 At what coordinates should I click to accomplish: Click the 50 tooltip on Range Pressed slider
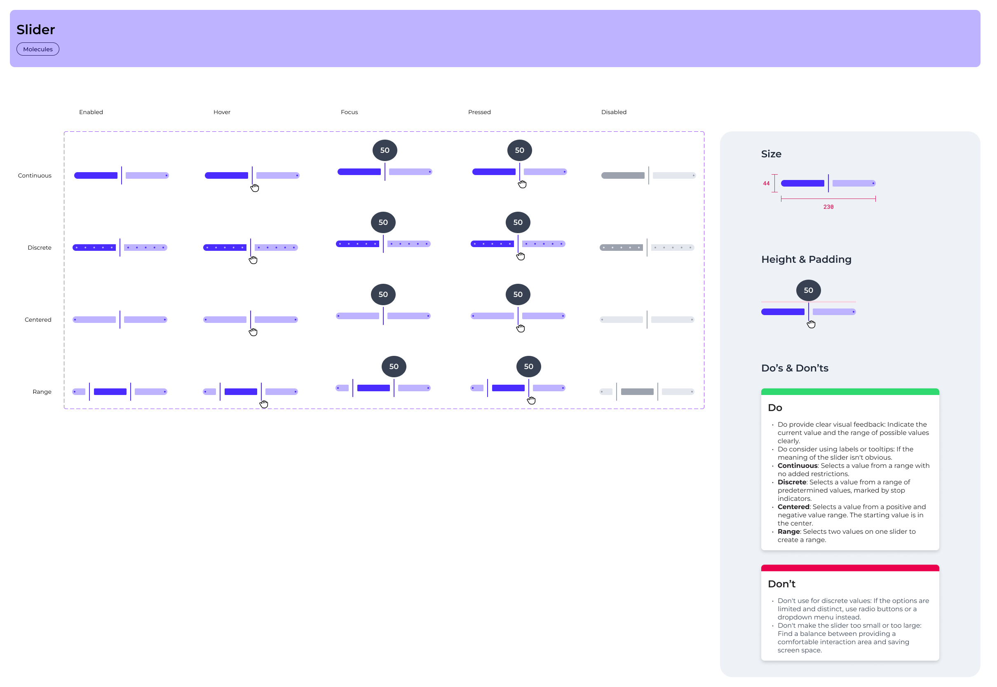coord(528,366)
